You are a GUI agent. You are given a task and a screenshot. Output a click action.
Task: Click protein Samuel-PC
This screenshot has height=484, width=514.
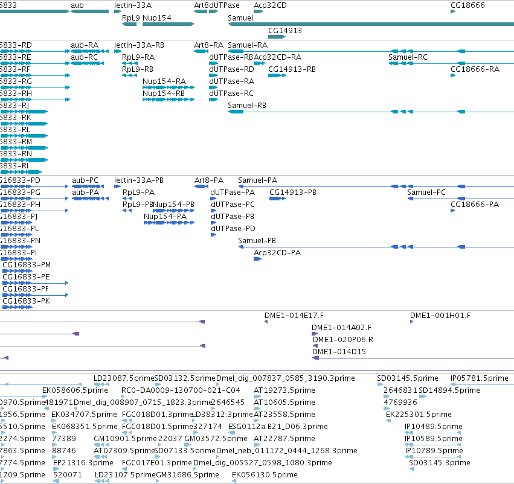426,193
